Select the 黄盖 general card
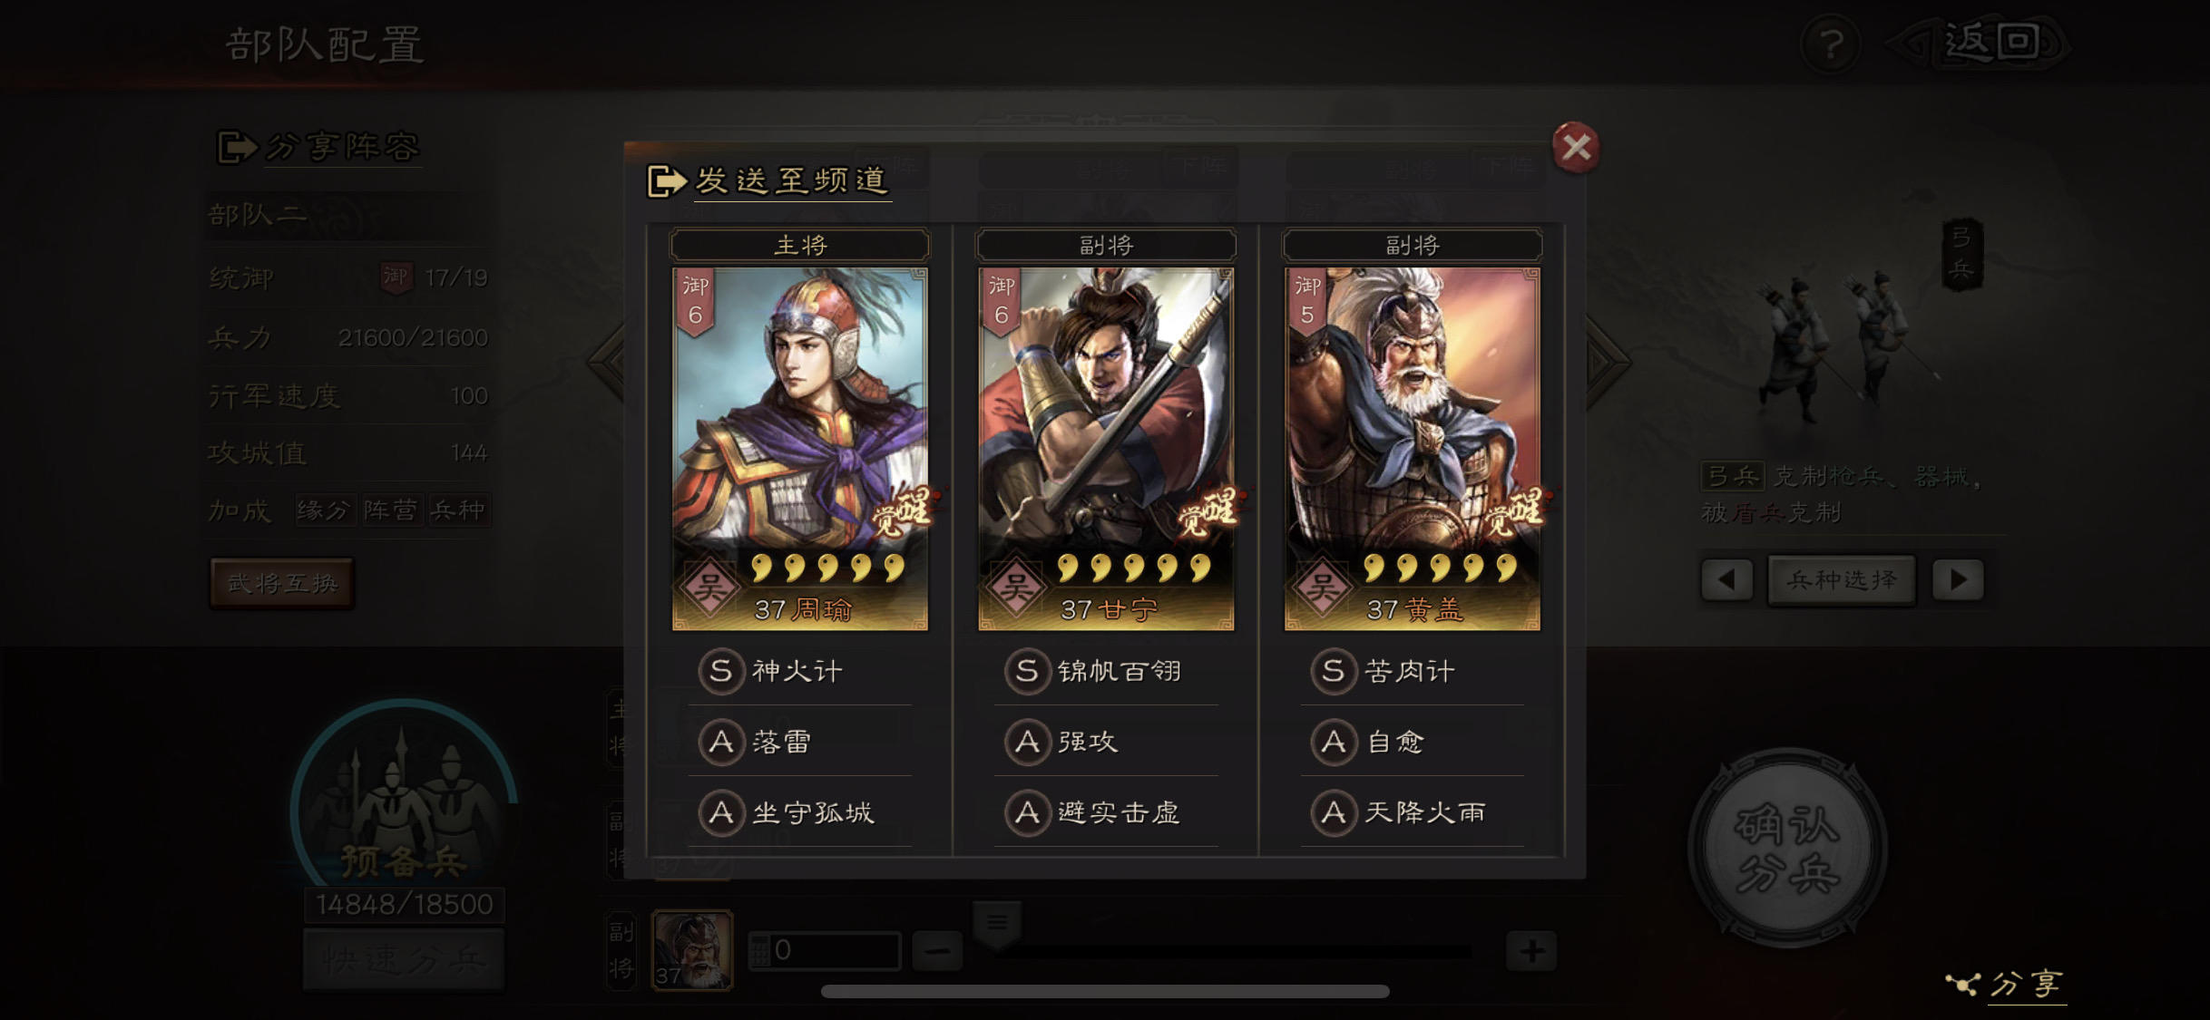 [1413, 448]
